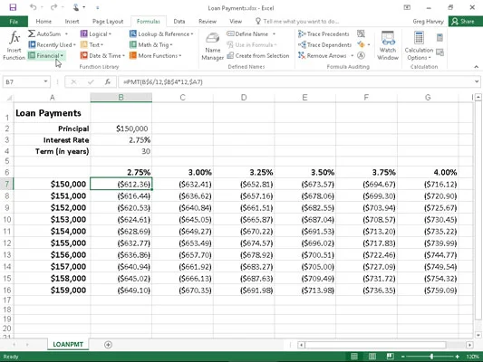Viewport: 483px width, 362px height.
Task: Expand Calculation Options dropdown
Action: [x=419, y=45]
